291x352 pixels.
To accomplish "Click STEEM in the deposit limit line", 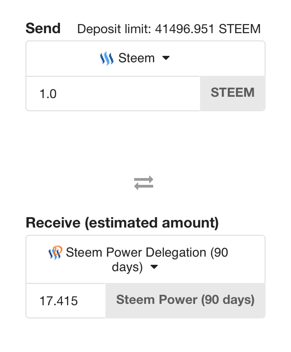I will [x=240, y=30].
